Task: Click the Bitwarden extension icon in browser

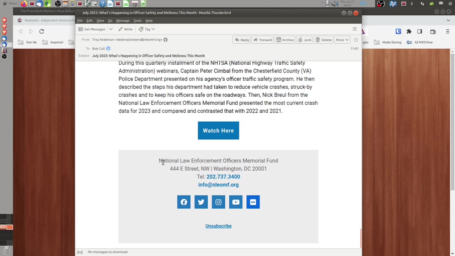Action: [x=398, y=32]
